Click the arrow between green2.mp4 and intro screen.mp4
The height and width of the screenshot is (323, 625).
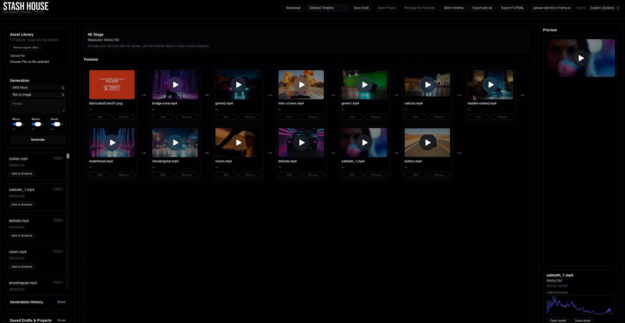(270, 95)
